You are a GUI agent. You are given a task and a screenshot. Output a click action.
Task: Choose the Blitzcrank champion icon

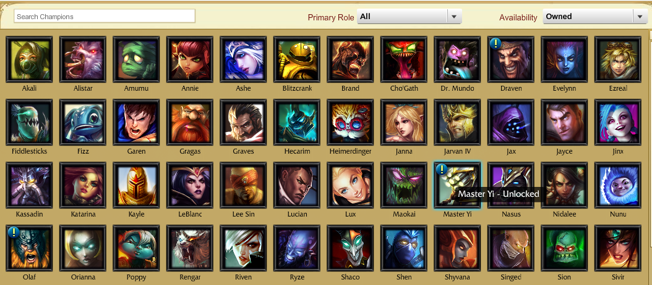297,60
